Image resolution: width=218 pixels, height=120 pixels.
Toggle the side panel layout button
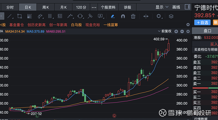coord(187,7)
